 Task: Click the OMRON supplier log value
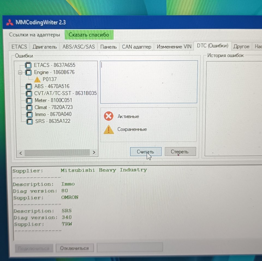coord(70,197)
